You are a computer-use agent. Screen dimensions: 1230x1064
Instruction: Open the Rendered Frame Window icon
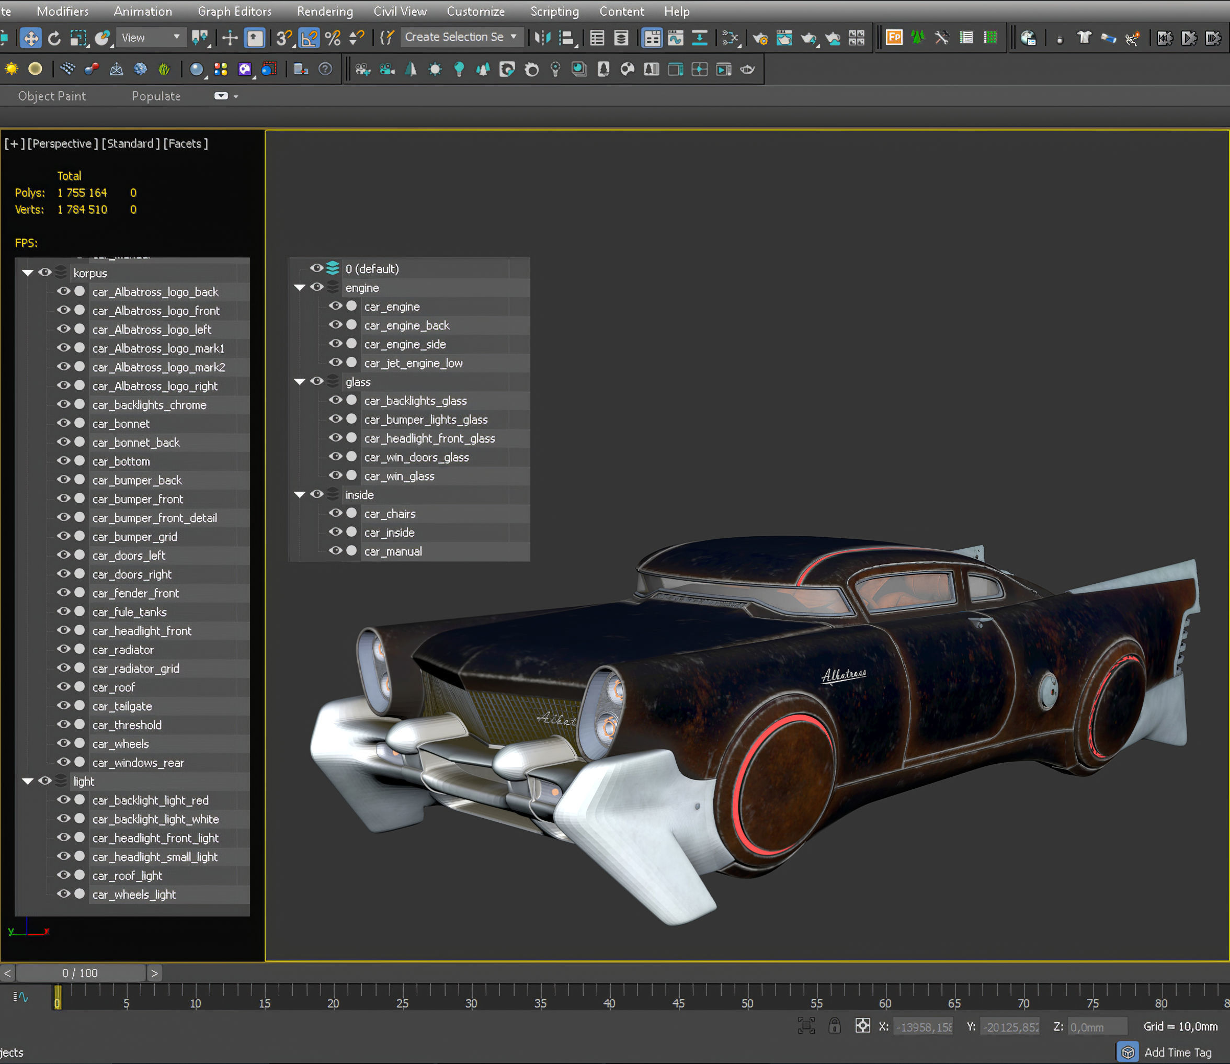784,39
